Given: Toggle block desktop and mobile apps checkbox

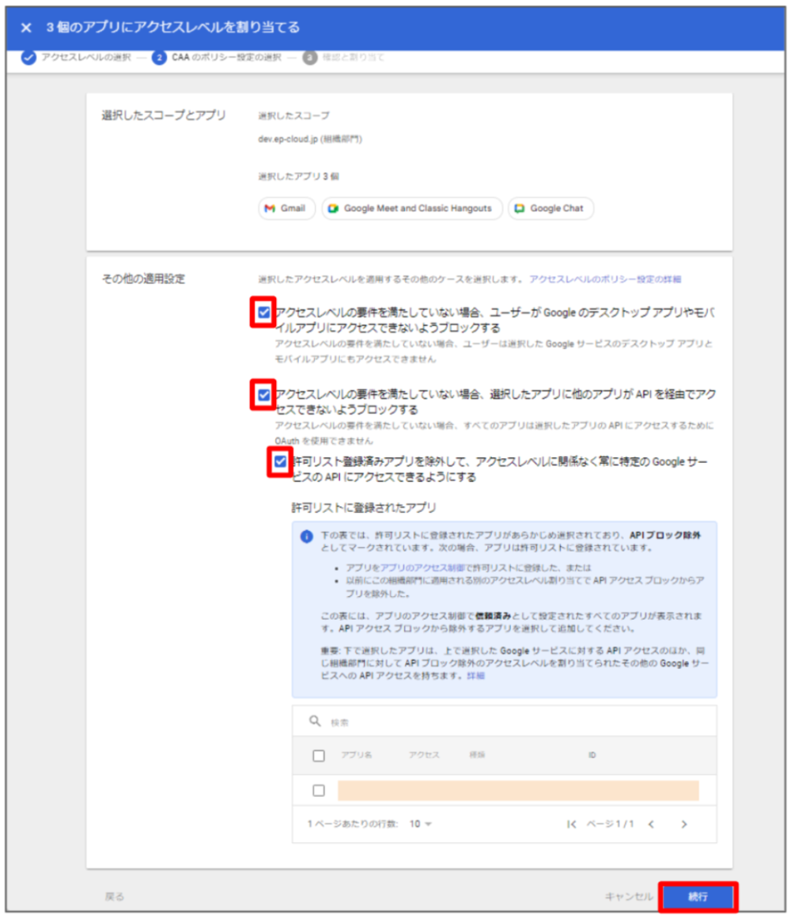Looking at the screenshot, I should pyautogui.click(x=264, y=312).
